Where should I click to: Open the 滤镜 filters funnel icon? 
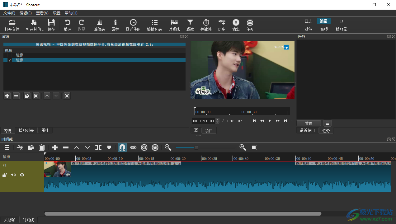coord(190,25)
